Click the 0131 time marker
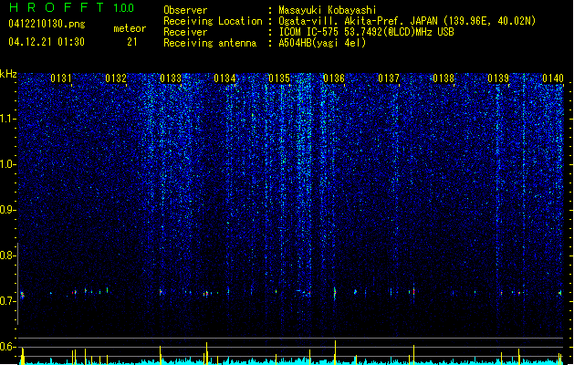574x365 pixels. tap(61, 78)
